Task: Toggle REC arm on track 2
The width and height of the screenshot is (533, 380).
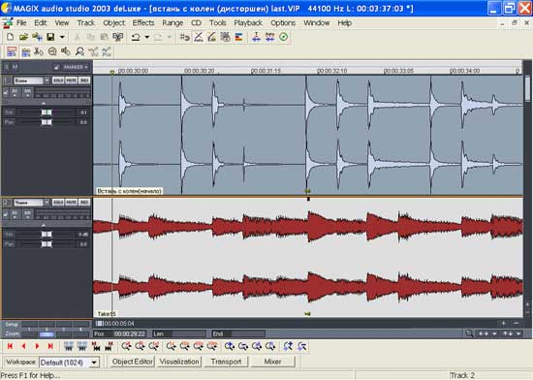Action: [x=84, y=203]
